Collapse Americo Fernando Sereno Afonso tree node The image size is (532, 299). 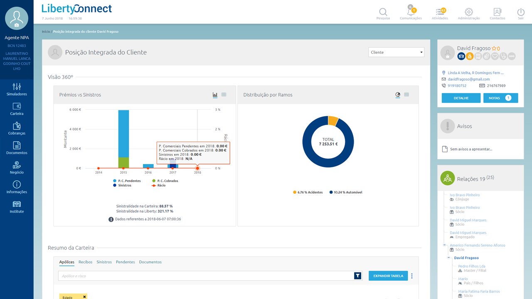[x=445, y=245]
